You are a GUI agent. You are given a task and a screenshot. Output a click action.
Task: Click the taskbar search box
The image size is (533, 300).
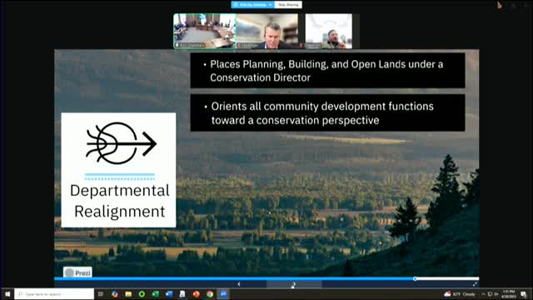[x=54, y=294]
